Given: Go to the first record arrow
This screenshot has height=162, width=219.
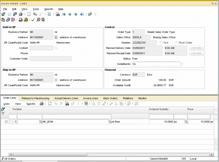Looking at the screenshot, I should (x=64, y=14).
